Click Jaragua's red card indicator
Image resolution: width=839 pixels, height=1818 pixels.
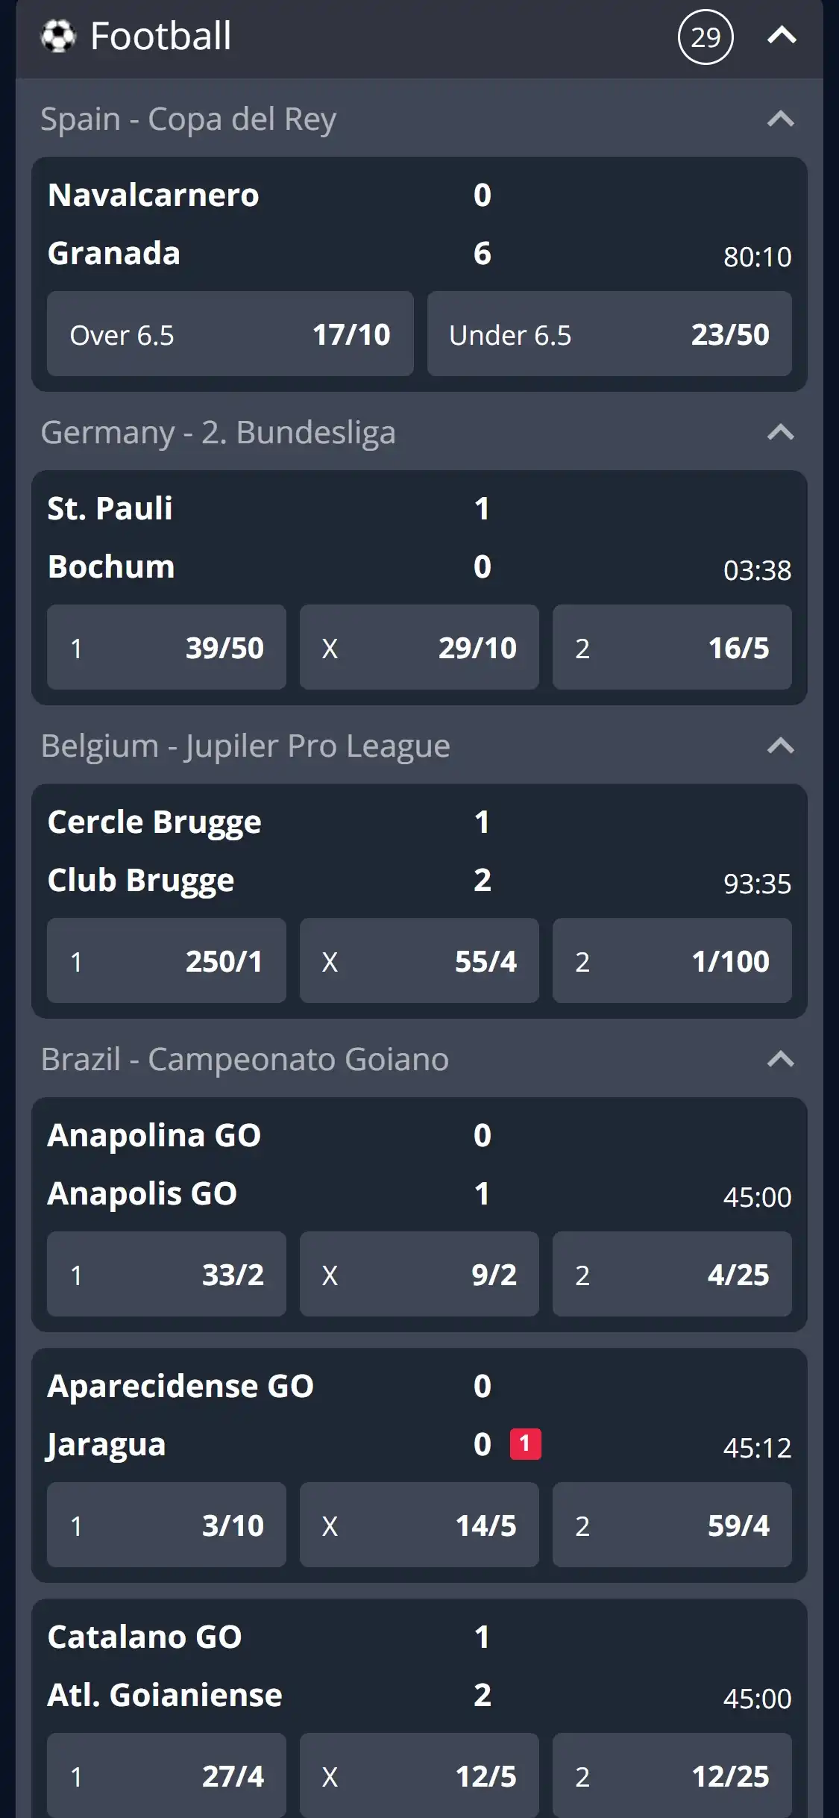click(525, 1444)
